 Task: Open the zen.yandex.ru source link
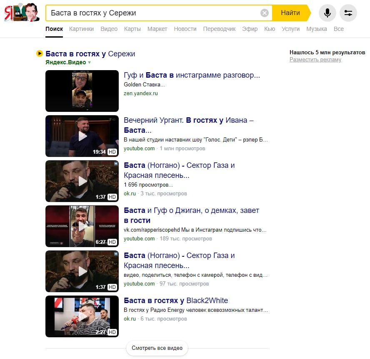(141, 94)
